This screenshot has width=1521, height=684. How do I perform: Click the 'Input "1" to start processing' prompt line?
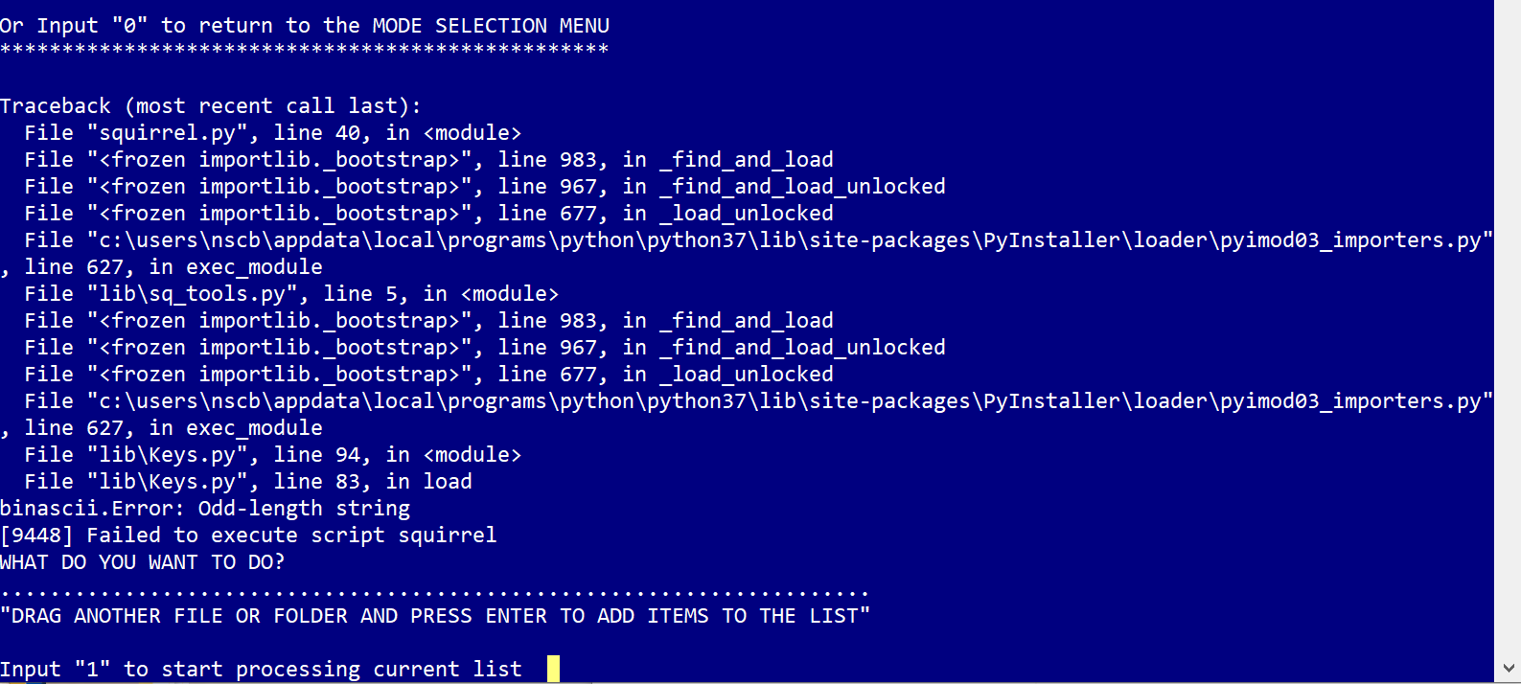(x=261, y=669)
